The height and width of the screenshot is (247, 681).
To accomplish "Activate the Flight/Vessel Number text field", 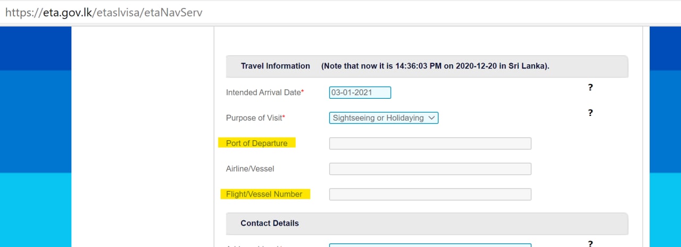I will tap(430, 194).
